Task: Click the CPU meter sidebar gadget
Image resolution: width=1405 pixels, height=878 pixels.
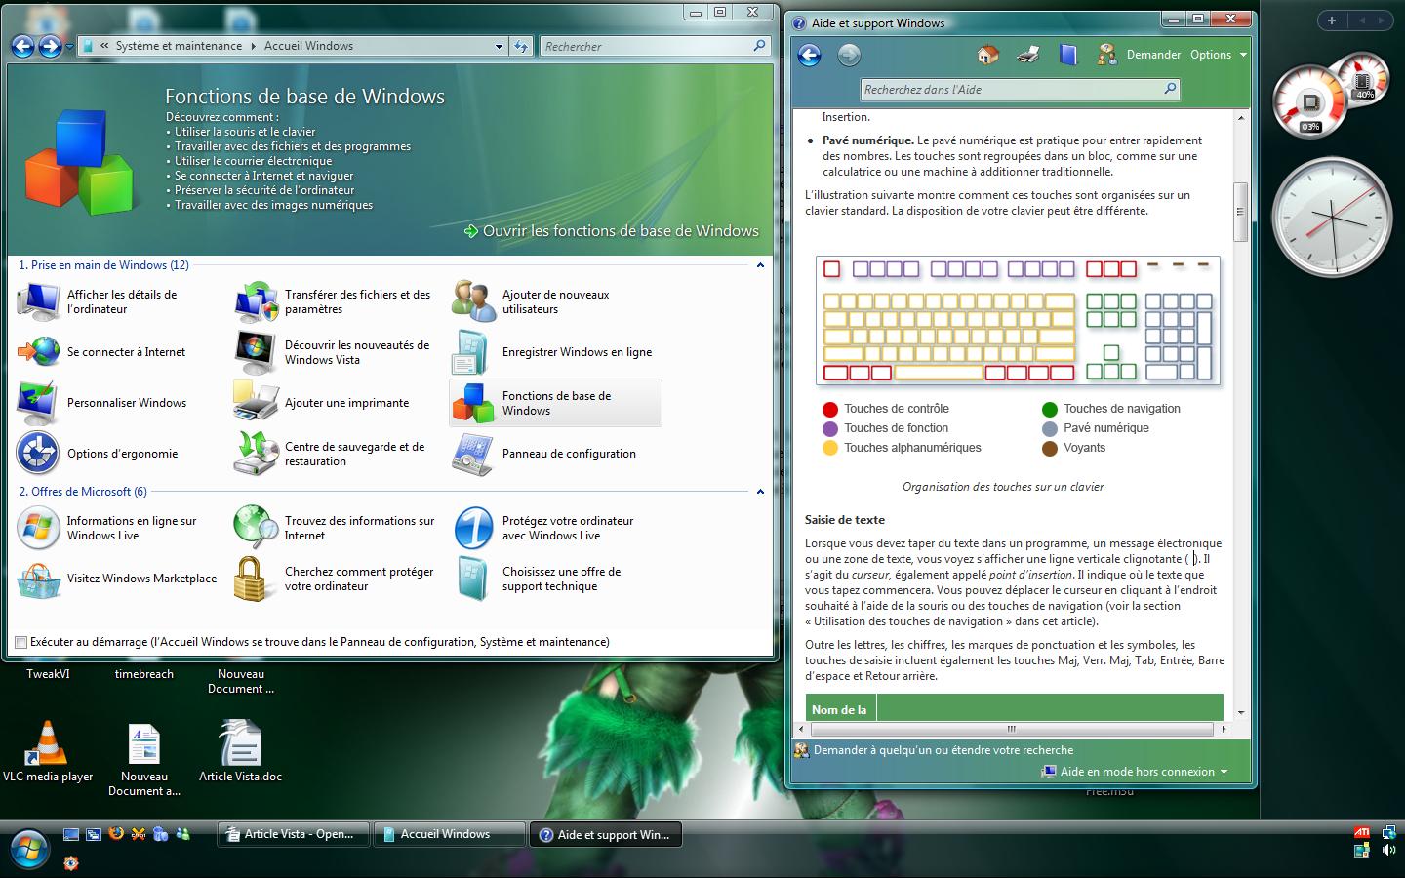Action: point(1311,100)
